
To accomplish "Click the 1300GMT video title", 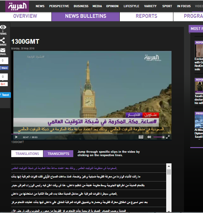I will point(25,42).
